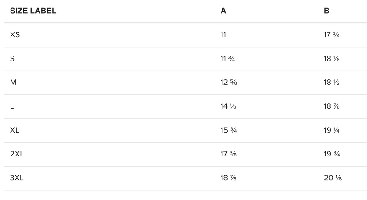Select the 3XL size label cell
Image resolution: width=367 pixels, height=200 pixels.
[x=17, y=178]
